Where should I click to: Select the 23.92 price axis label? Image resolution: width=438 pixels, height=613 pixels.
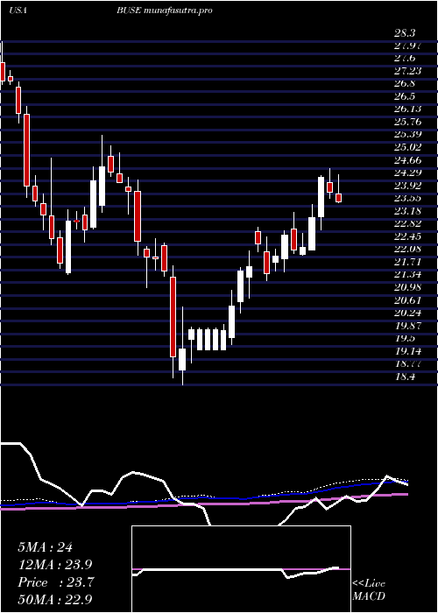click(408, 186)
